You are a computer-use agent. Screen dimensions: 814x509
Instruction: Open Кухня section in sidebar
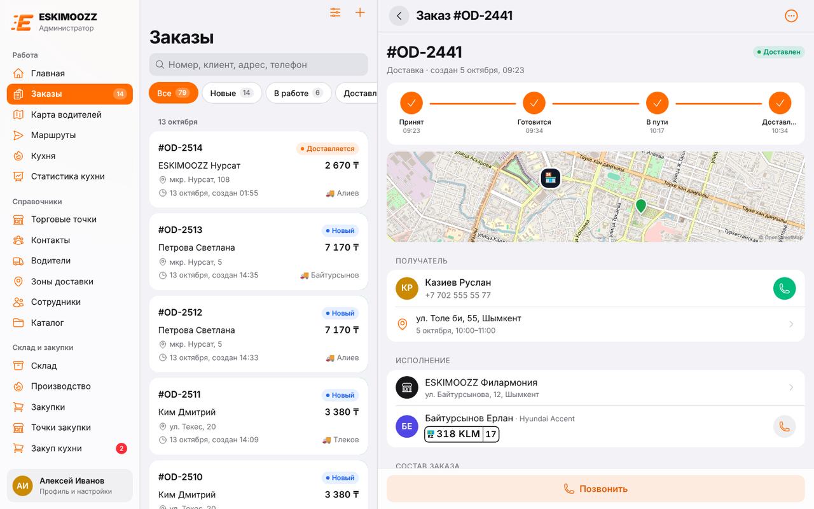(x=70, y=156)
